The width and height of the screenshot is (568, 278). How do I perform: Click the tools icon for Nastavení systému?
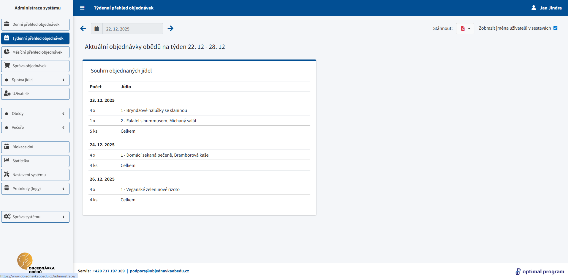click(x=7, y=174)
